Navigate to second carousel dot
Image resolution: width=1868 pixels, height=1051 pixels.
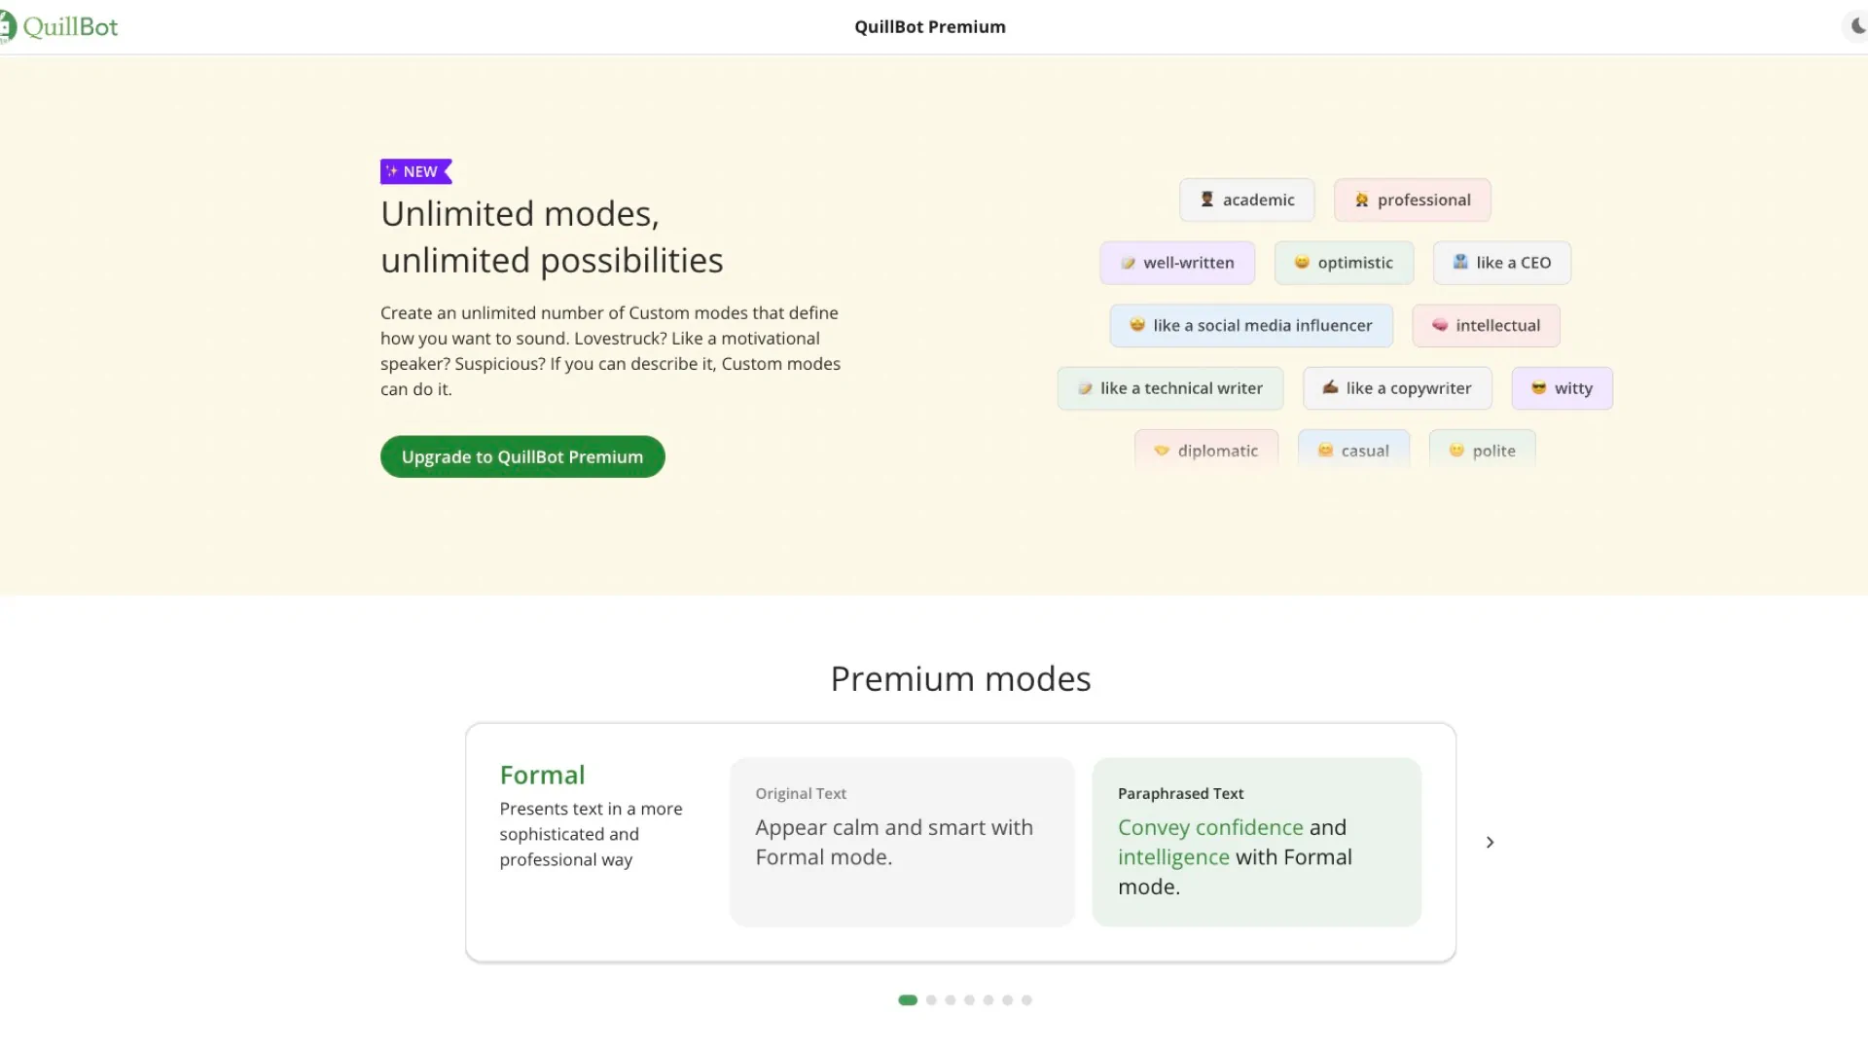930,999
